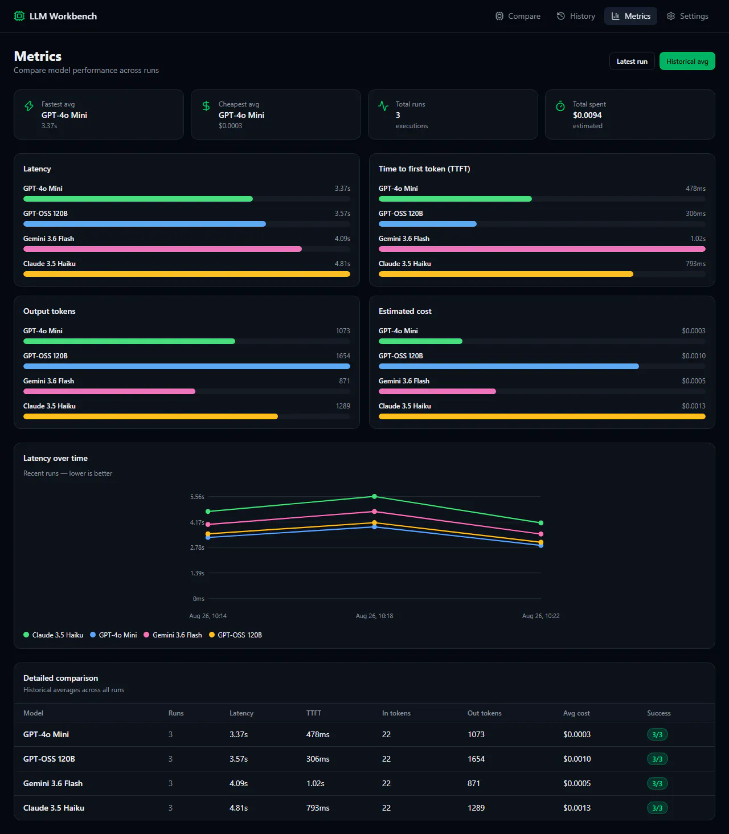The image size is (729, 834).
Task: Click the Estimated cost panel heading
Action: pos(405,312)
